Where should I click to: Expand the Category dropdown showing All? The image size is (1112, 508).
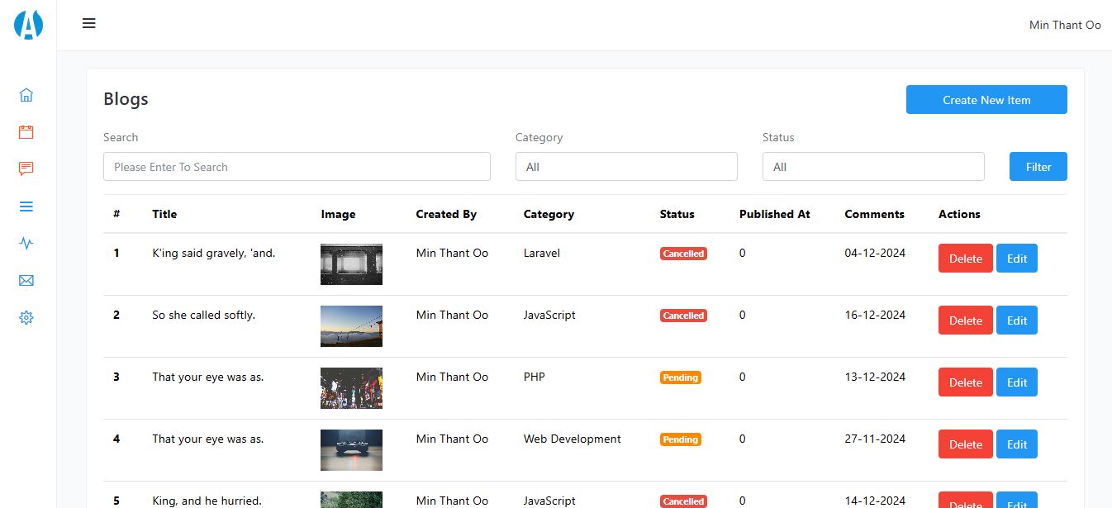click(626, 166)
